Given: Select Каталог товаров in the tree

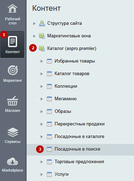Looking at the screenshot, I should tap(72, 74).
